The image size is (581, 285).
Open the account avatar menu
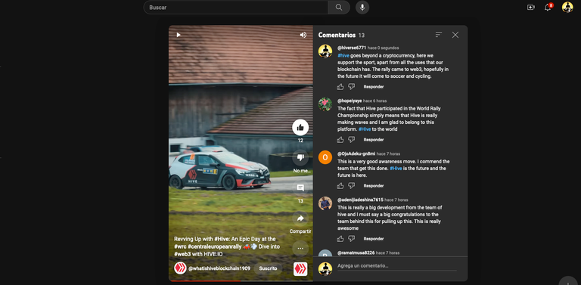pos(567,7)
